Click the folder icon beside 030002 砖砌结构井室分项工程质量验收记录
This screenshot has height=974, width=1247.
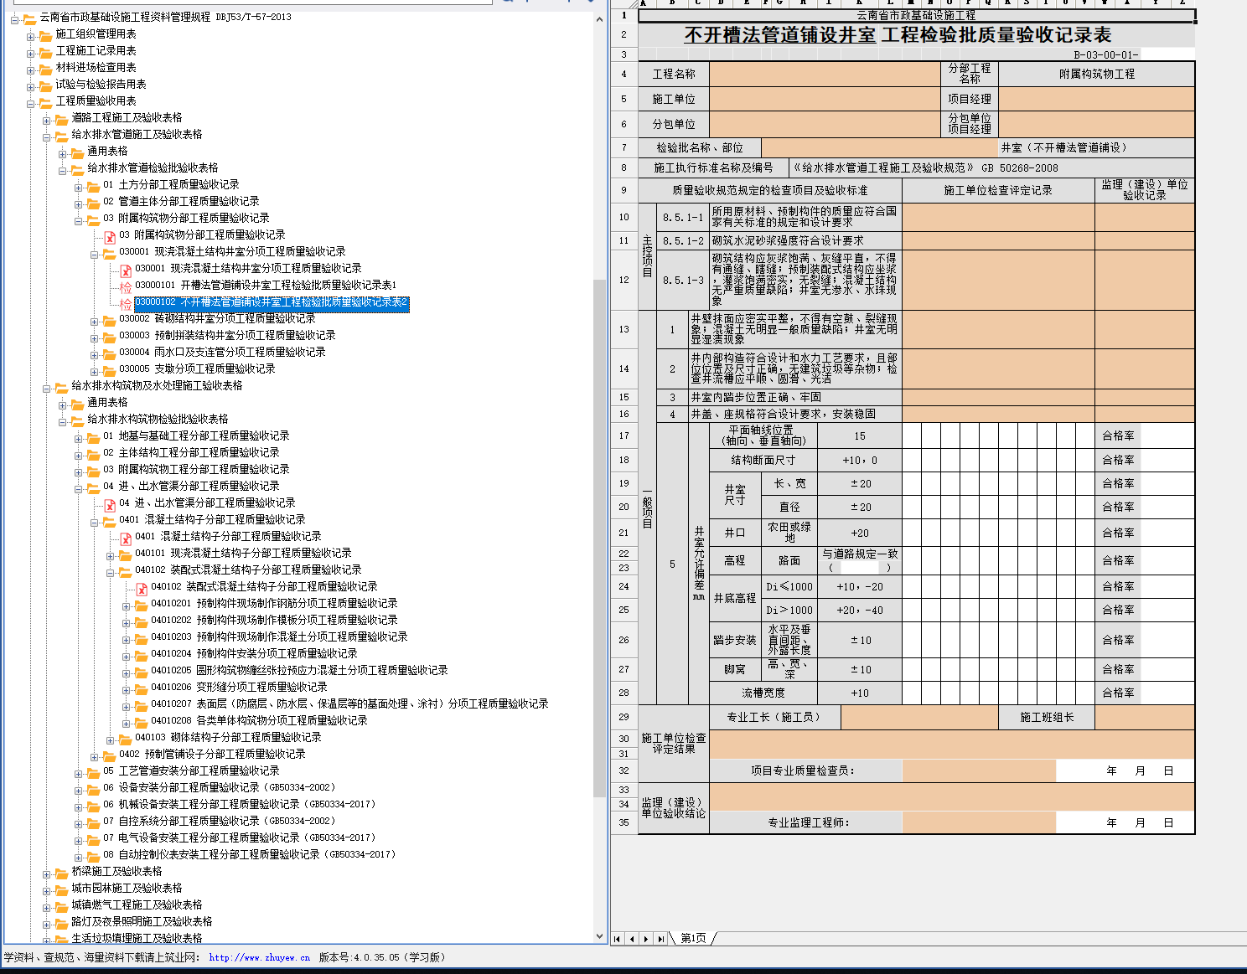(x=109, y=320)
